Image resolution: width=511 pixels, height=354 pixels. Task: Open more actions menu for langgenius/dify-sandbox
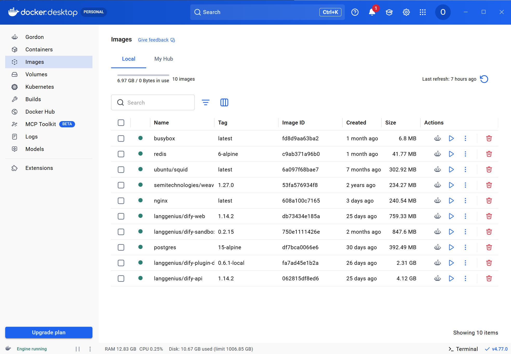(x=465, y=232)
